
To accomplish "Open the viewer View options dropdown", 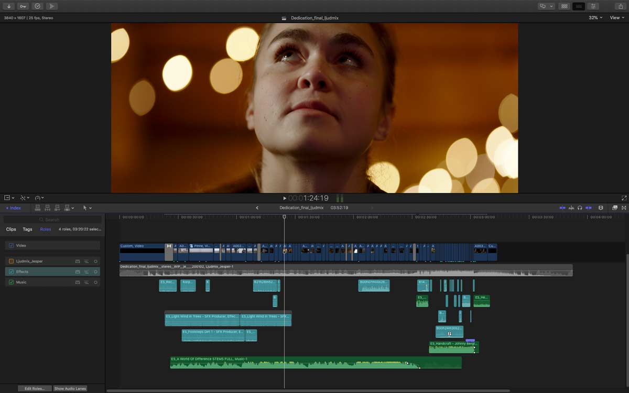I will pos(617,18).
